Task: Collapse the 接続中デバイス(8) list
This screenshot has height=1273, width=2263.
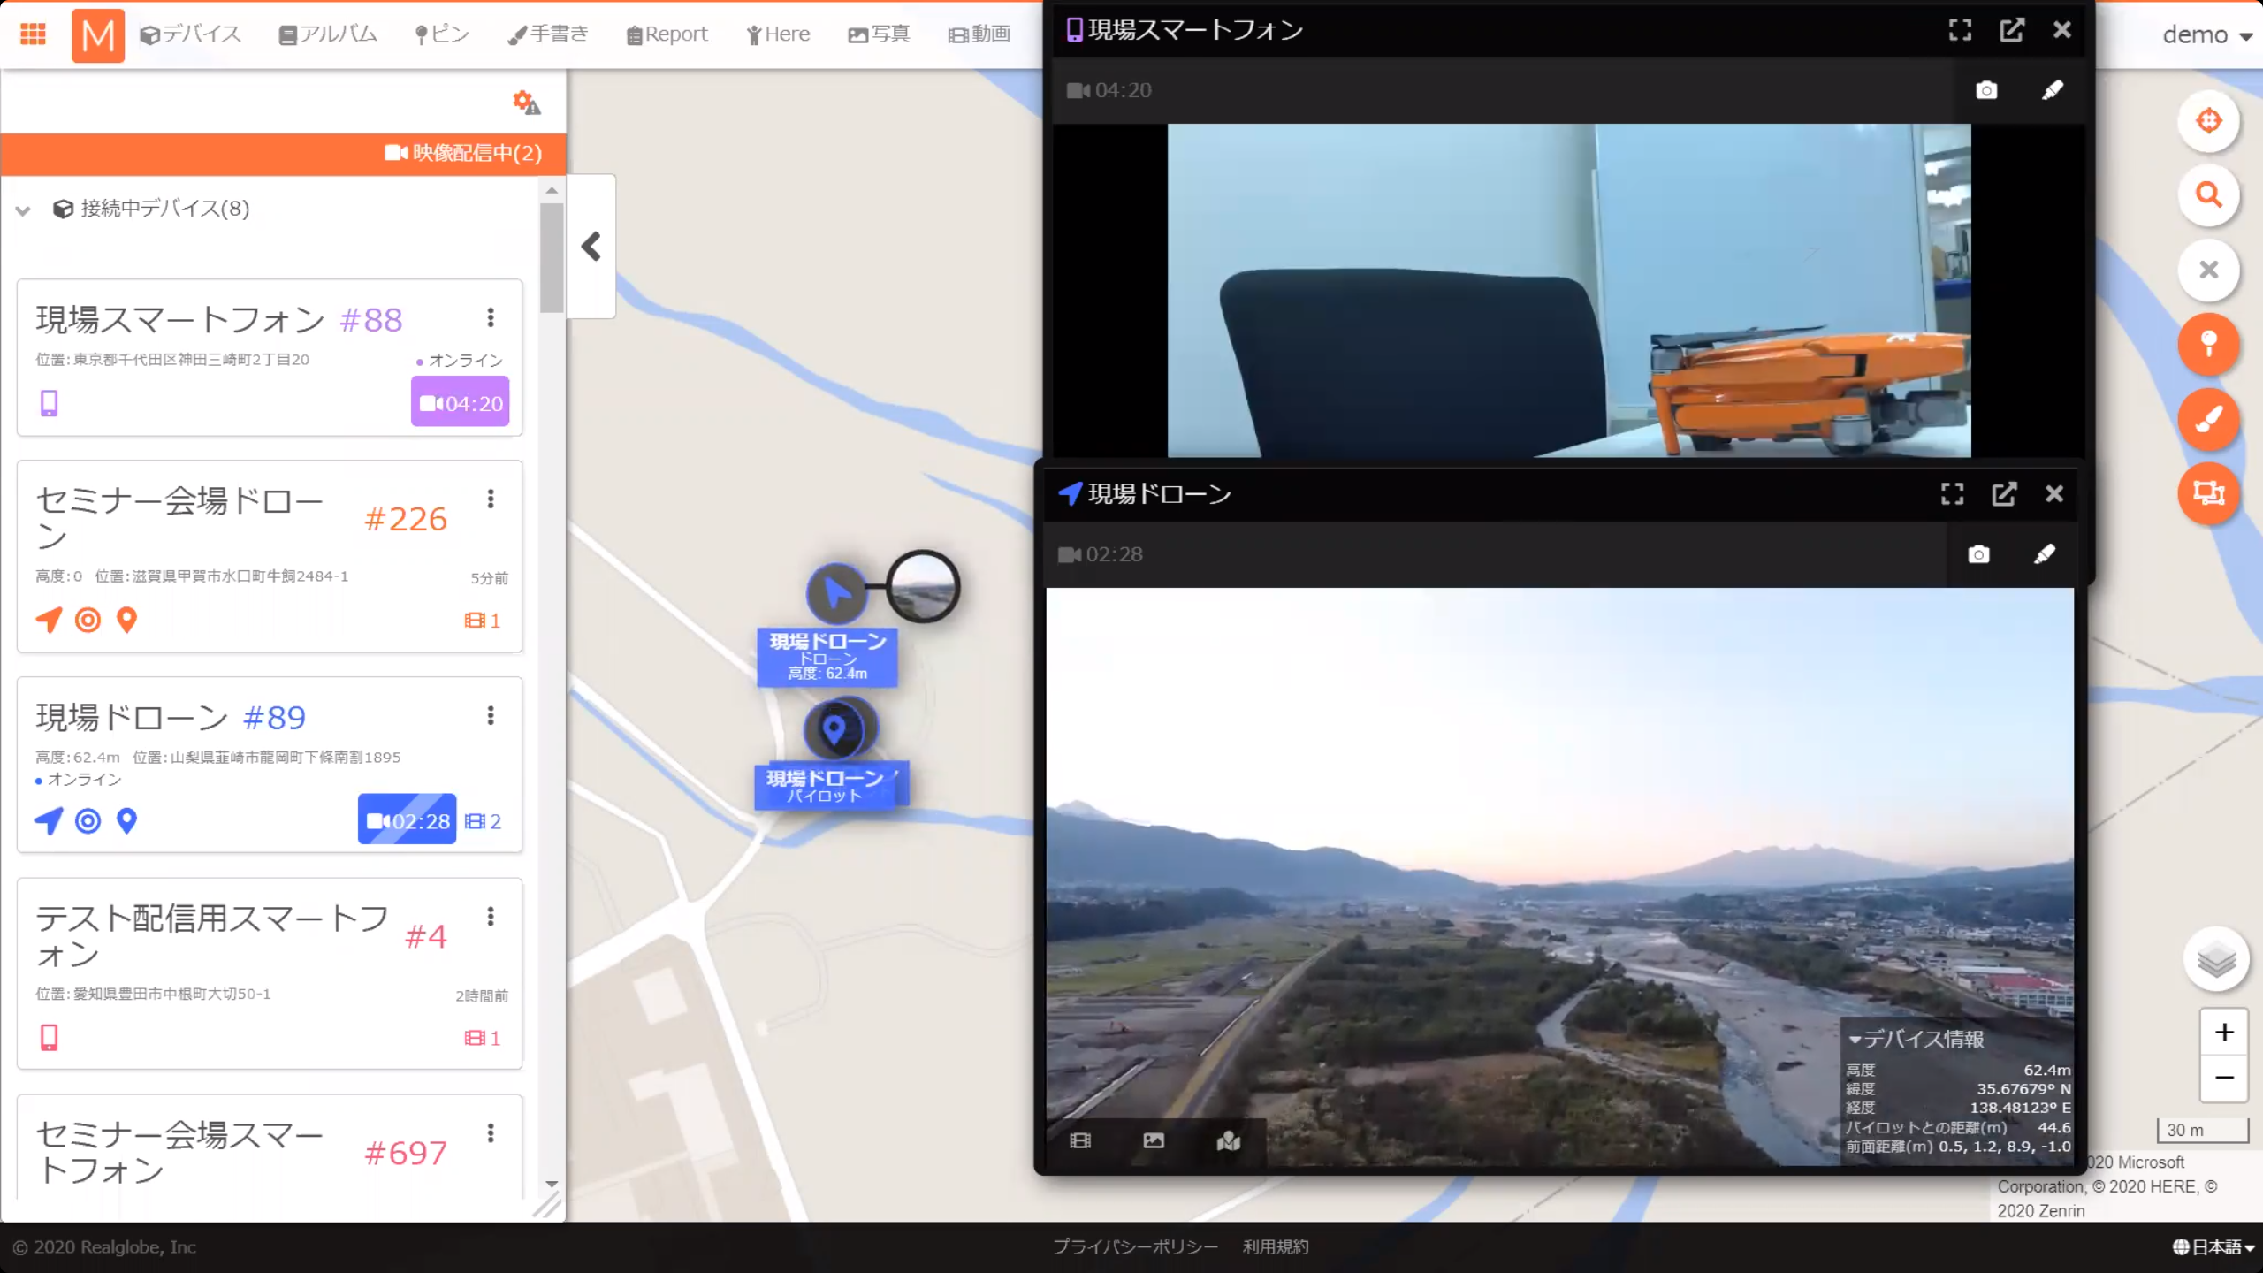Action: pyautogui.click(x=24, y=210)
